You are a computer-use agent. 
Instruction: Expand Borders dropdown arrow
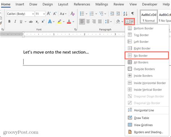[132, 22]
